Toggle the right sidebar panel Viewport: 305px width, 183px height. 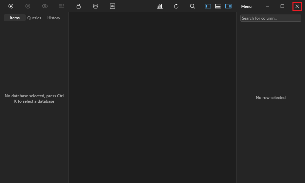228,6
